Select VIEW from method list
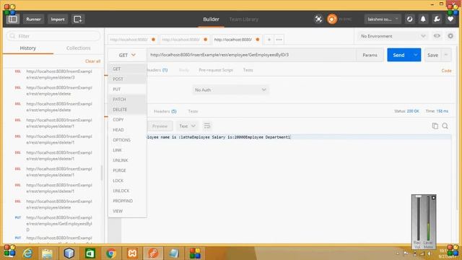This screenshot has height=260, width=462. coord(127,211)
